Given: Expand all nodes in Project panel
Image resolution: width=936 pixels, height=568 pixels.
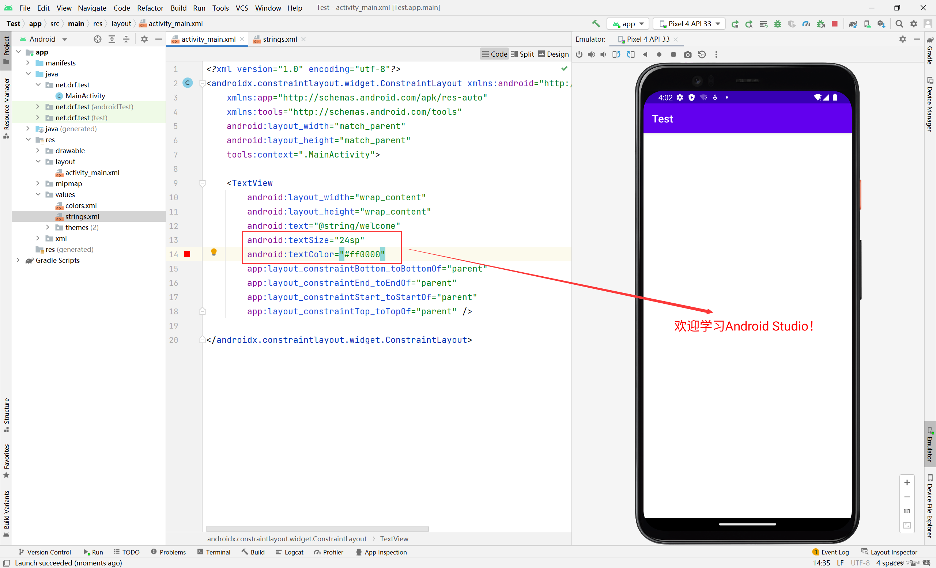Looking at the screenshot, I should [x=112, y=39].
